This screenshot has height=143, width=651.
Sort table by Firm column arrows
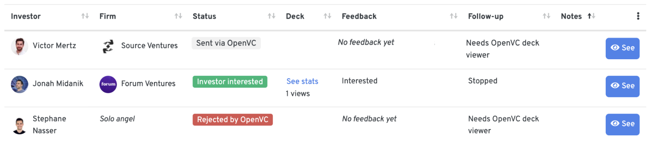click(x=178, y=16)
